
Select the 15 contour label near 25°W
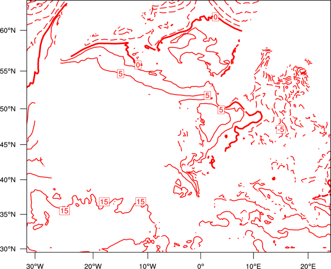point(65,211)
